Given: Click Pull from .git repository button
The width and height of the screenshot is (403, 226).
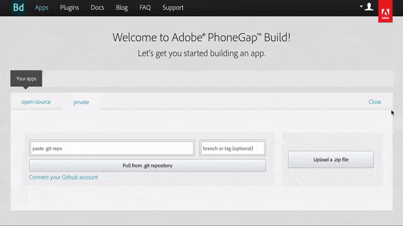Looking at the screenshot, I should (148, 166).
